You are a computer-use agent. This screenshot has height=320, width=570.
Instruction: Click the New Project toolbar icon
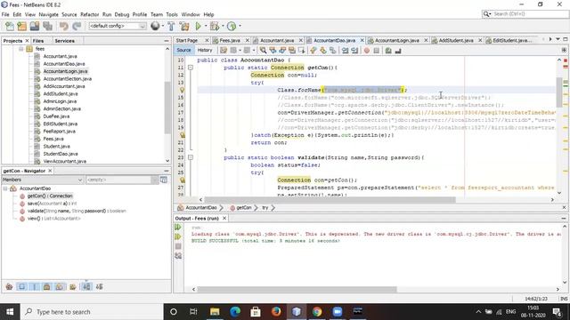(21, 26)
